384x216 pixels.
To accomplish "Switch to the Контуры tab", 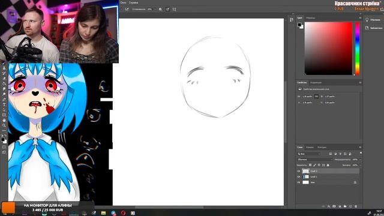I will coord(322,148).
